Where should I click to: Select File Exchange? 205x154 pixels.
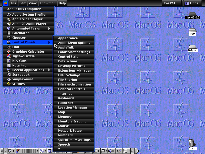click(x=74, y=75)
